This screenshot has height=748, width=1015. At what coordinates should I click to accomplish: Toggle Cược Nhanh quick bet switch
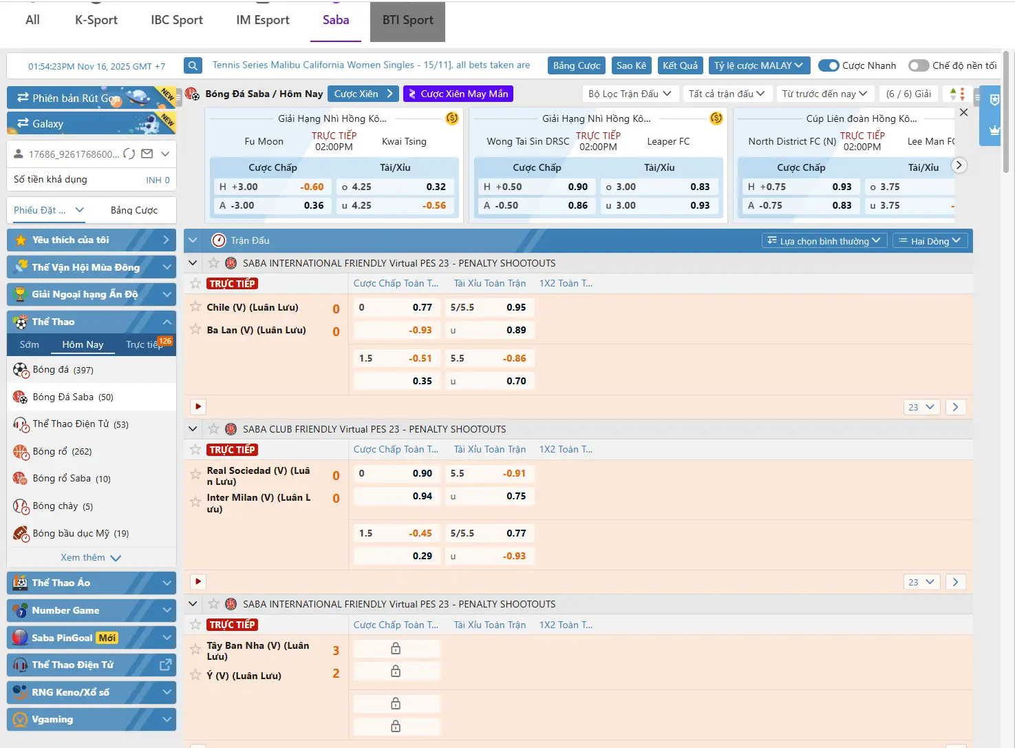click(829, 65)
